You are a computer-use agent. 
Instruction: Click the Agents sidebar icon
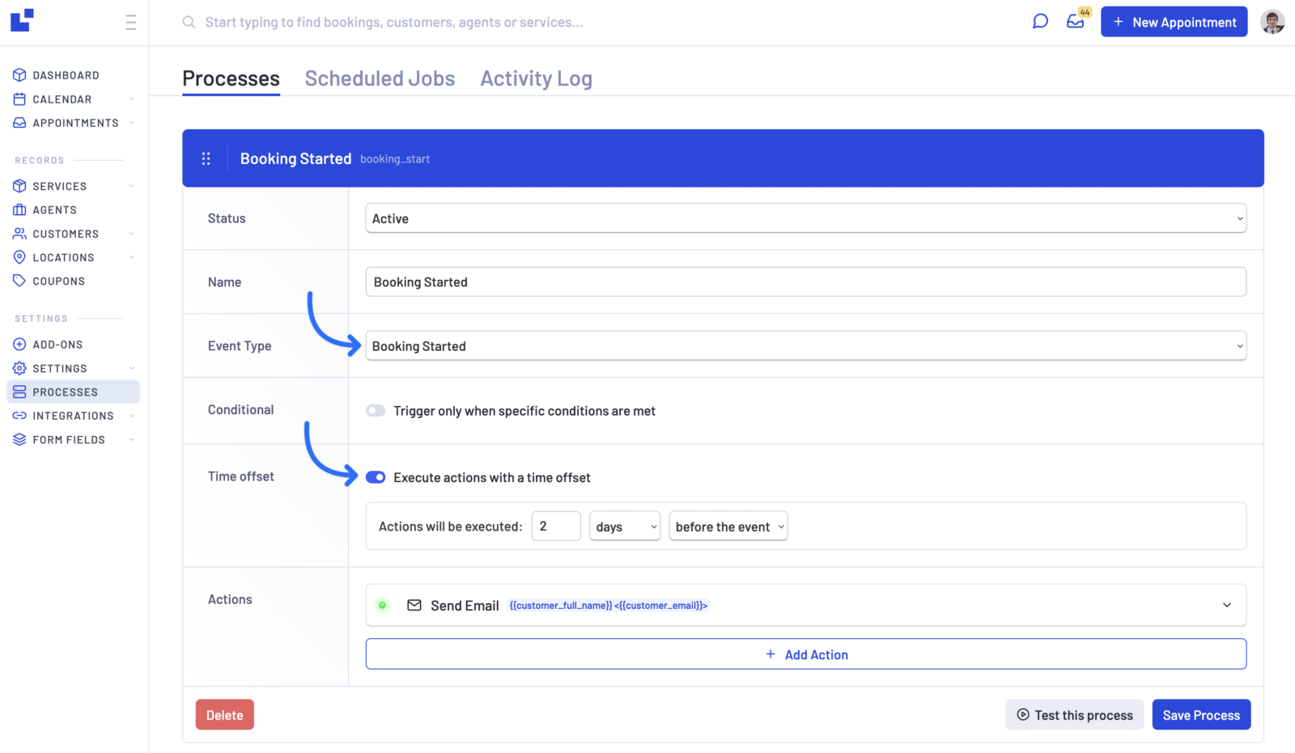click(19, 209)
